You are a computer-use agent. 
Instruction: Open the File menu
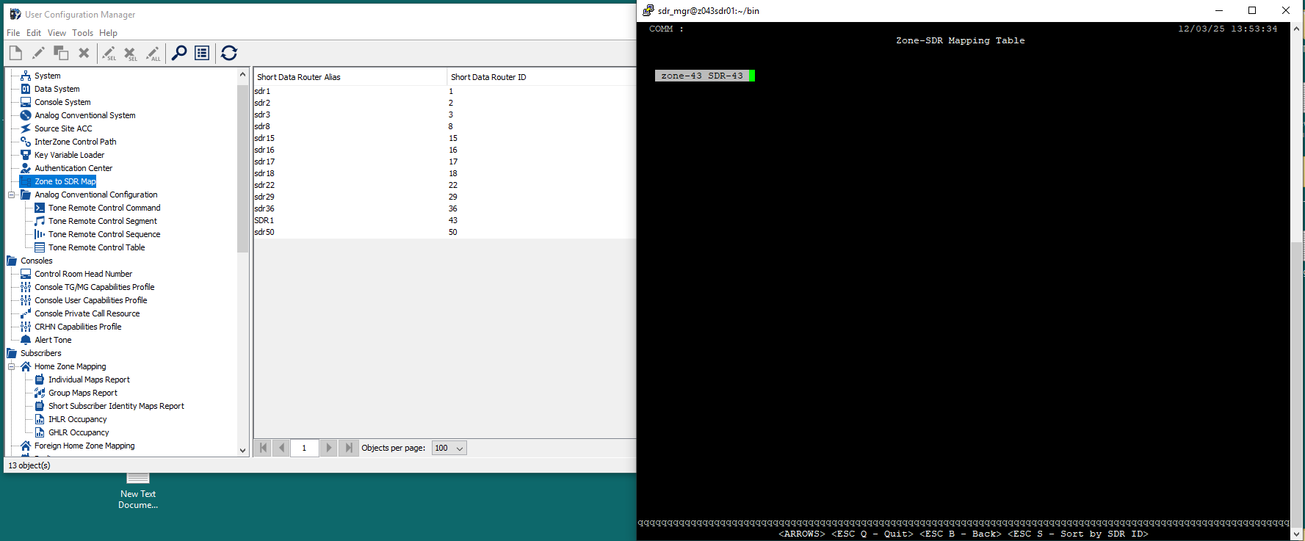click(13, 33)
